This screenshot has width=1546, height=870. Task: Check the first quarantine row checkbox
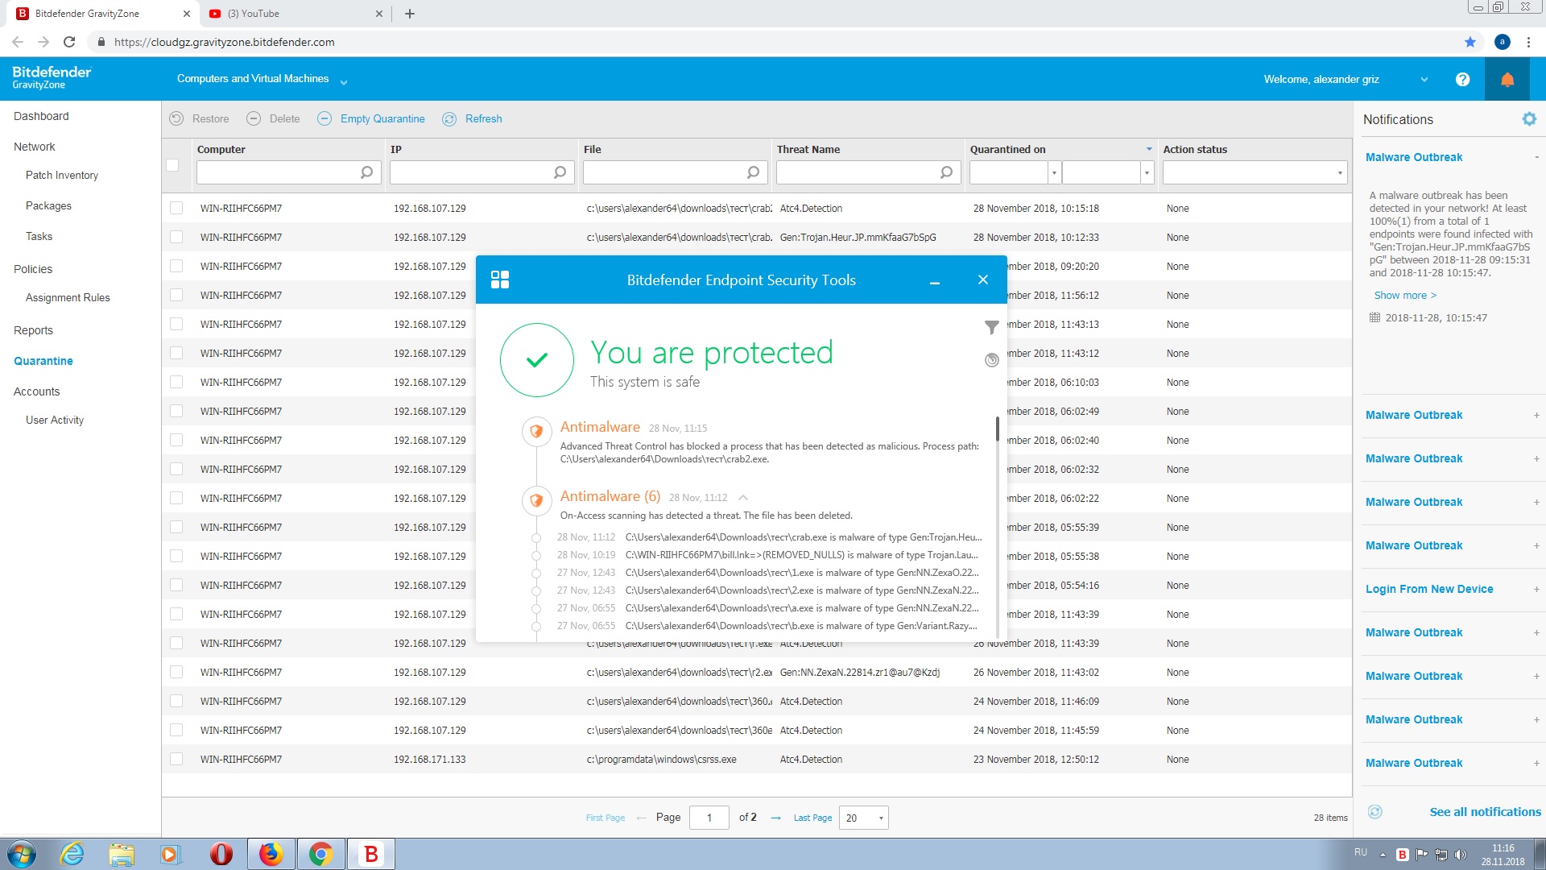tap(176, 208)
